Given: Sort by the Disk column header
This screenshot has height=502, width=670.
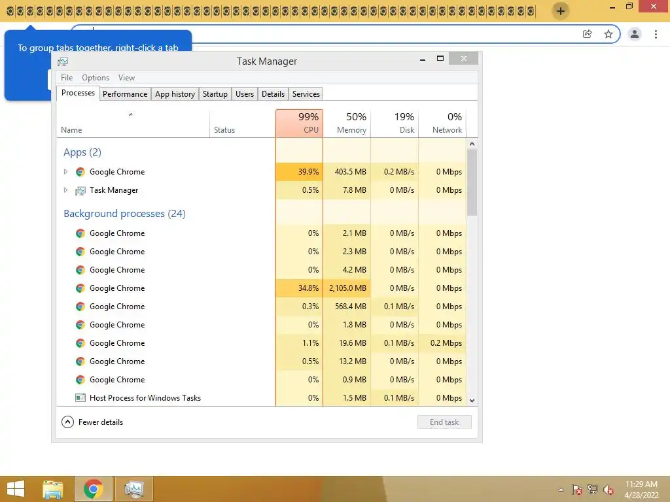Looking at the screenshot, I should 395,124.
